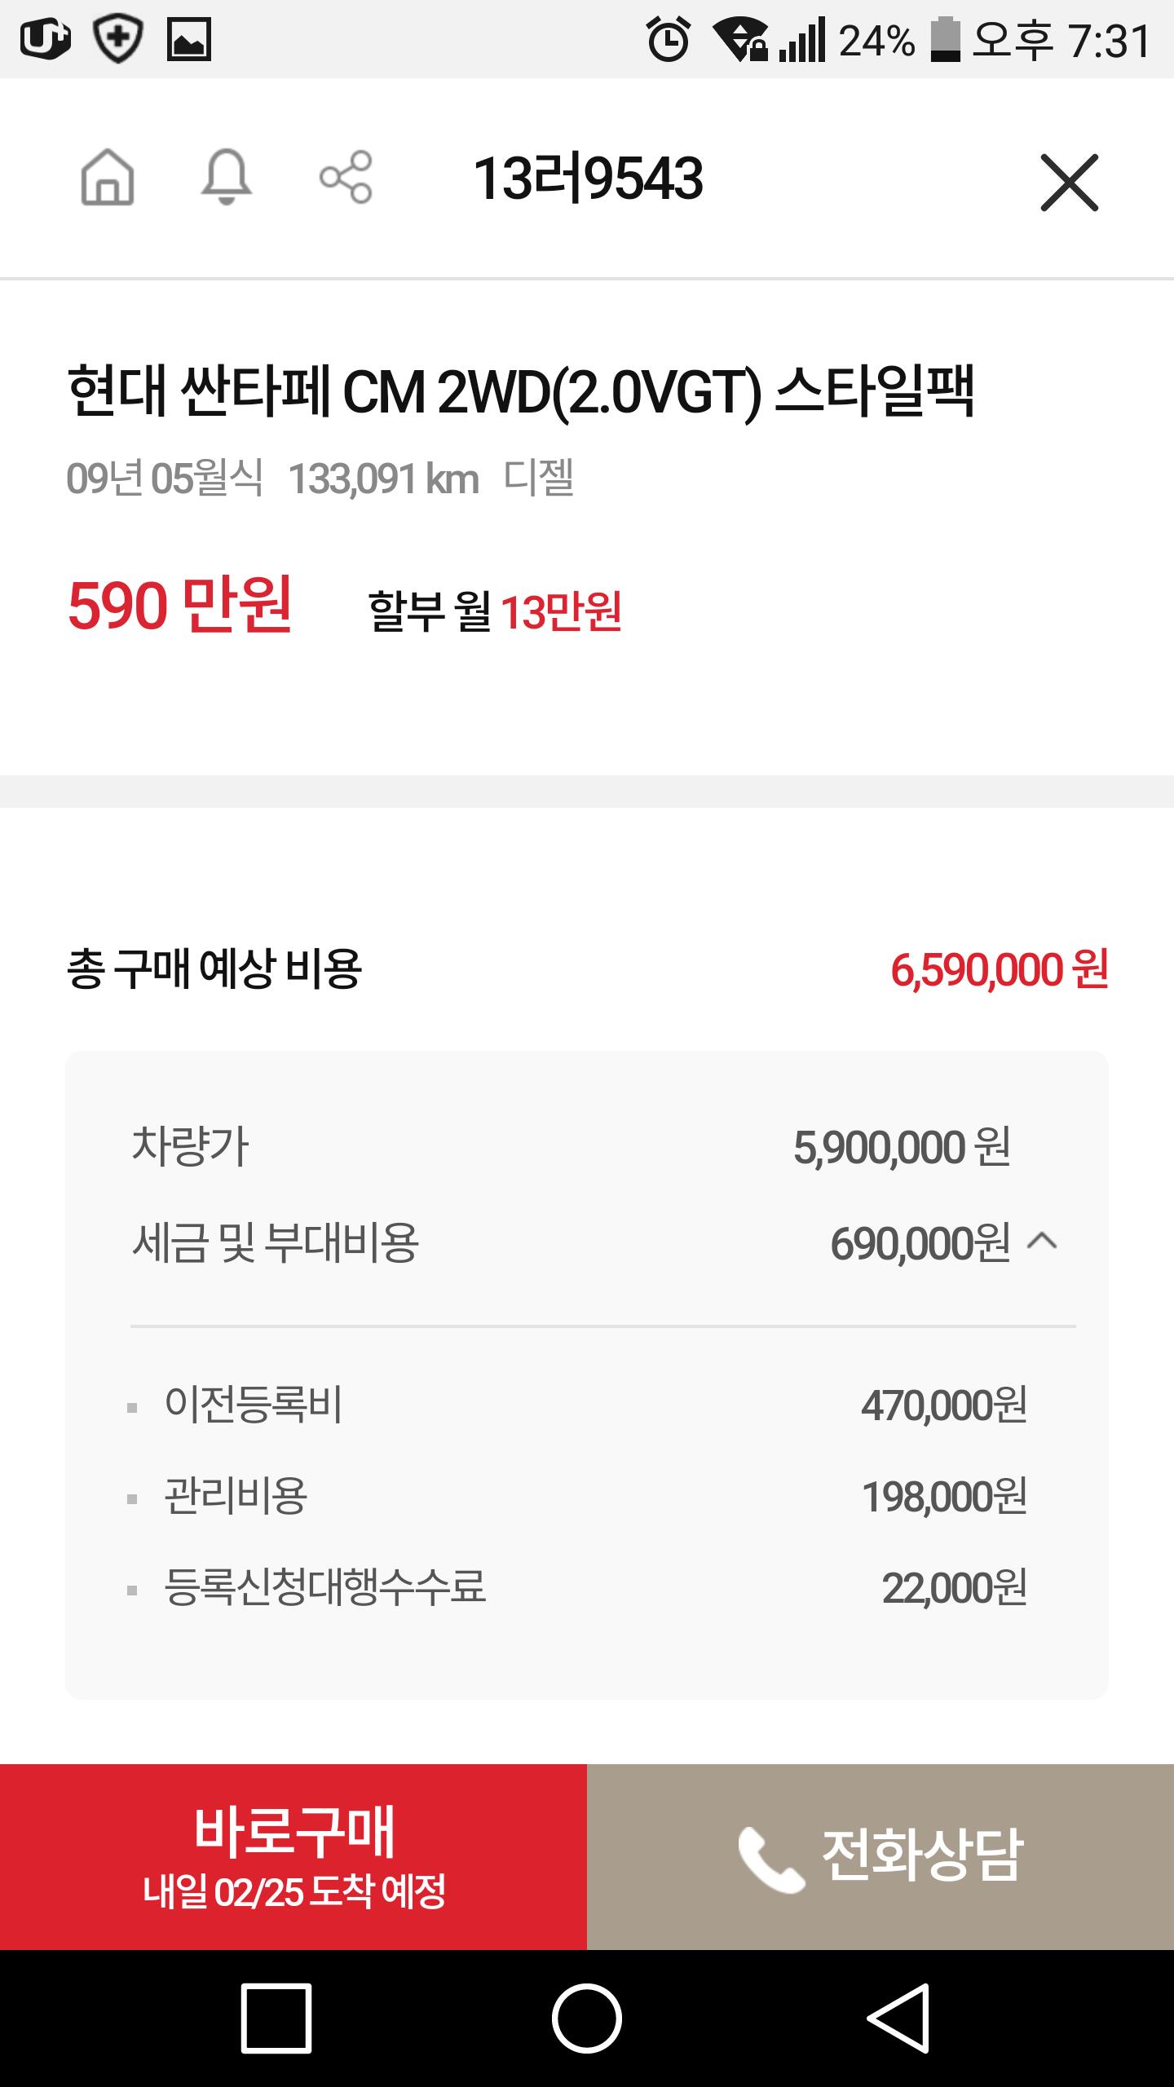1174x2087 pixels.
Task: Tap the battery status icon
Action: pos(945,39)
